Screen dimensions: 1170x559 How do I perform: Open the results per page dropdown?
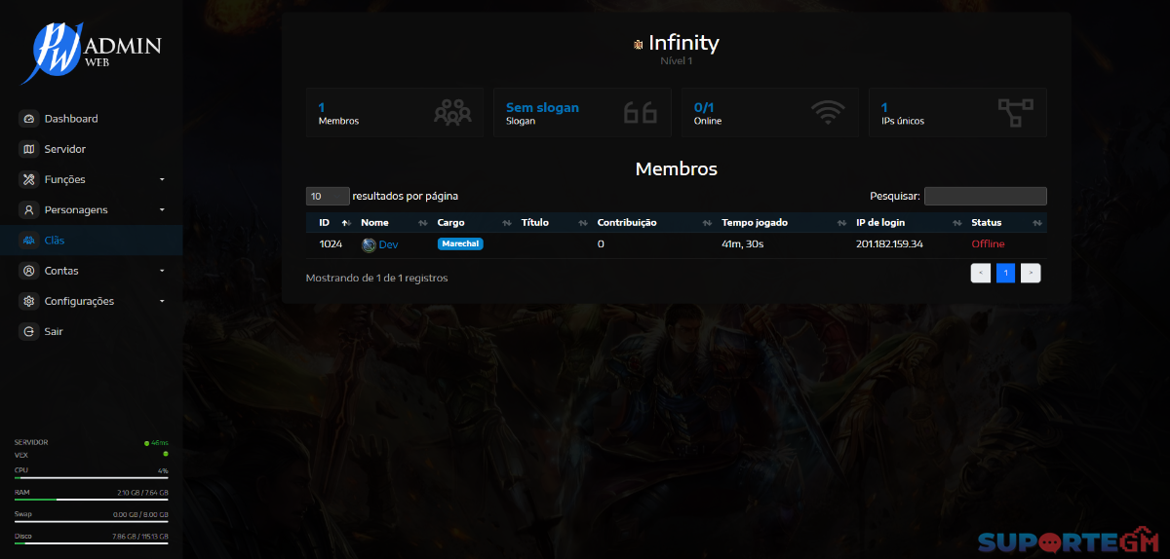tap(328, 196)
